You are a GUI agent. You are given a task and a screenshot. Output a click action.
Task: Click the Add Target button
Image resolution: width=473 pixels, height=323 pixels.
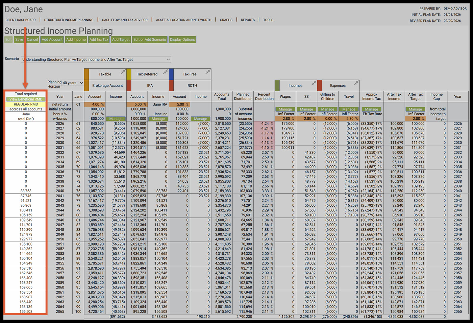tap(121, 40)
